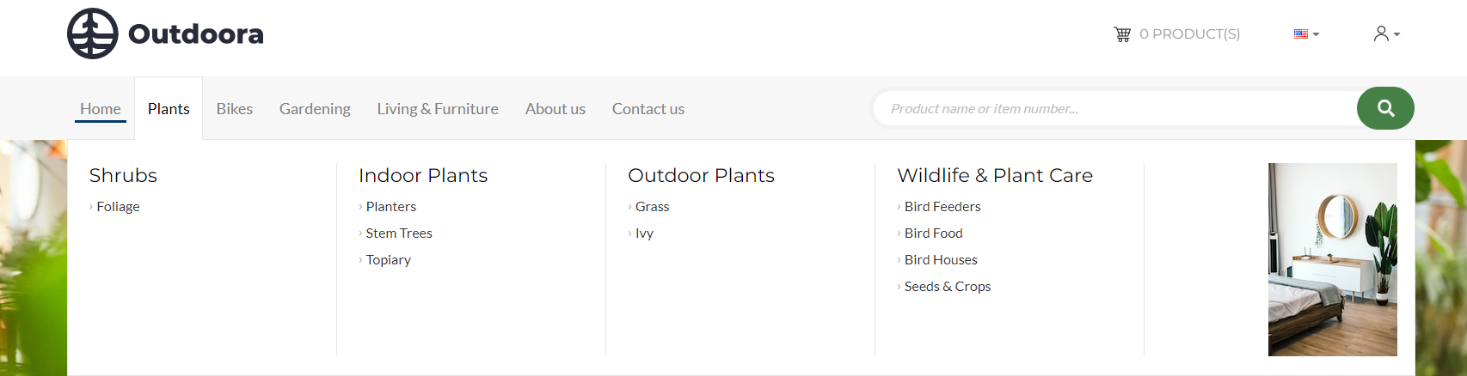Click the Outdoora tree logo icon

pyautogui.click(x=93, y=33)
